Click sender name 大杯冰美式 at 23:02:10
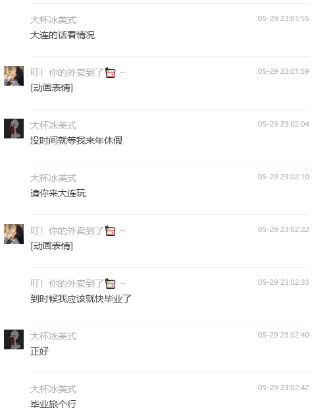This screenshot has width=312, height=410. pos(53,178)
